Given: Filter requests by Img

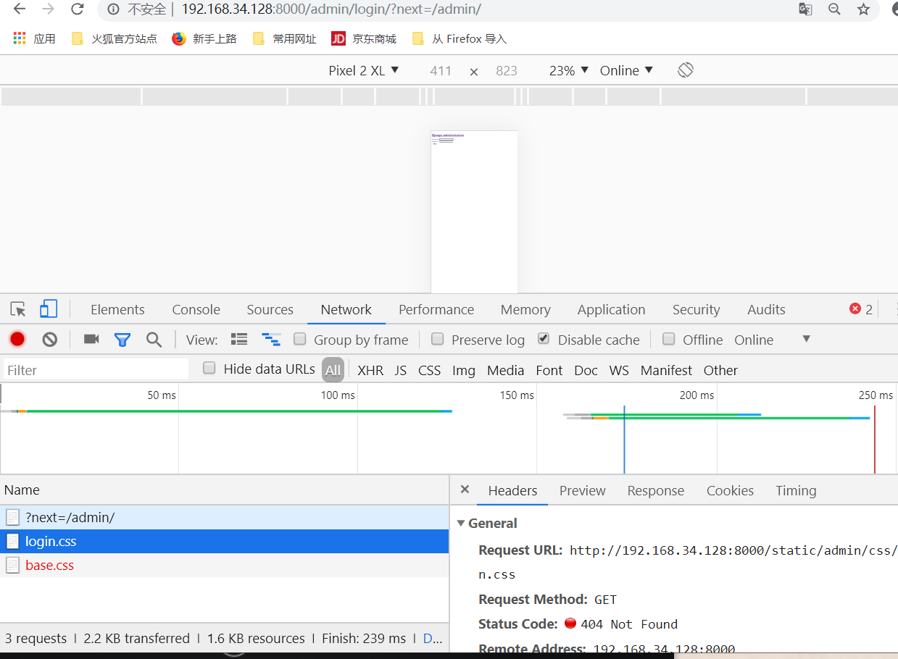Looking at the screenshot, I should (464, 370).
